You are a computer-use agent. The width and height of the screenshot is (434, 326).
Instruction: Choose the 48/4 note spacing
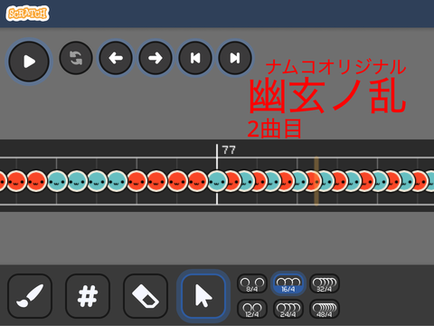[x=325, y=309]
